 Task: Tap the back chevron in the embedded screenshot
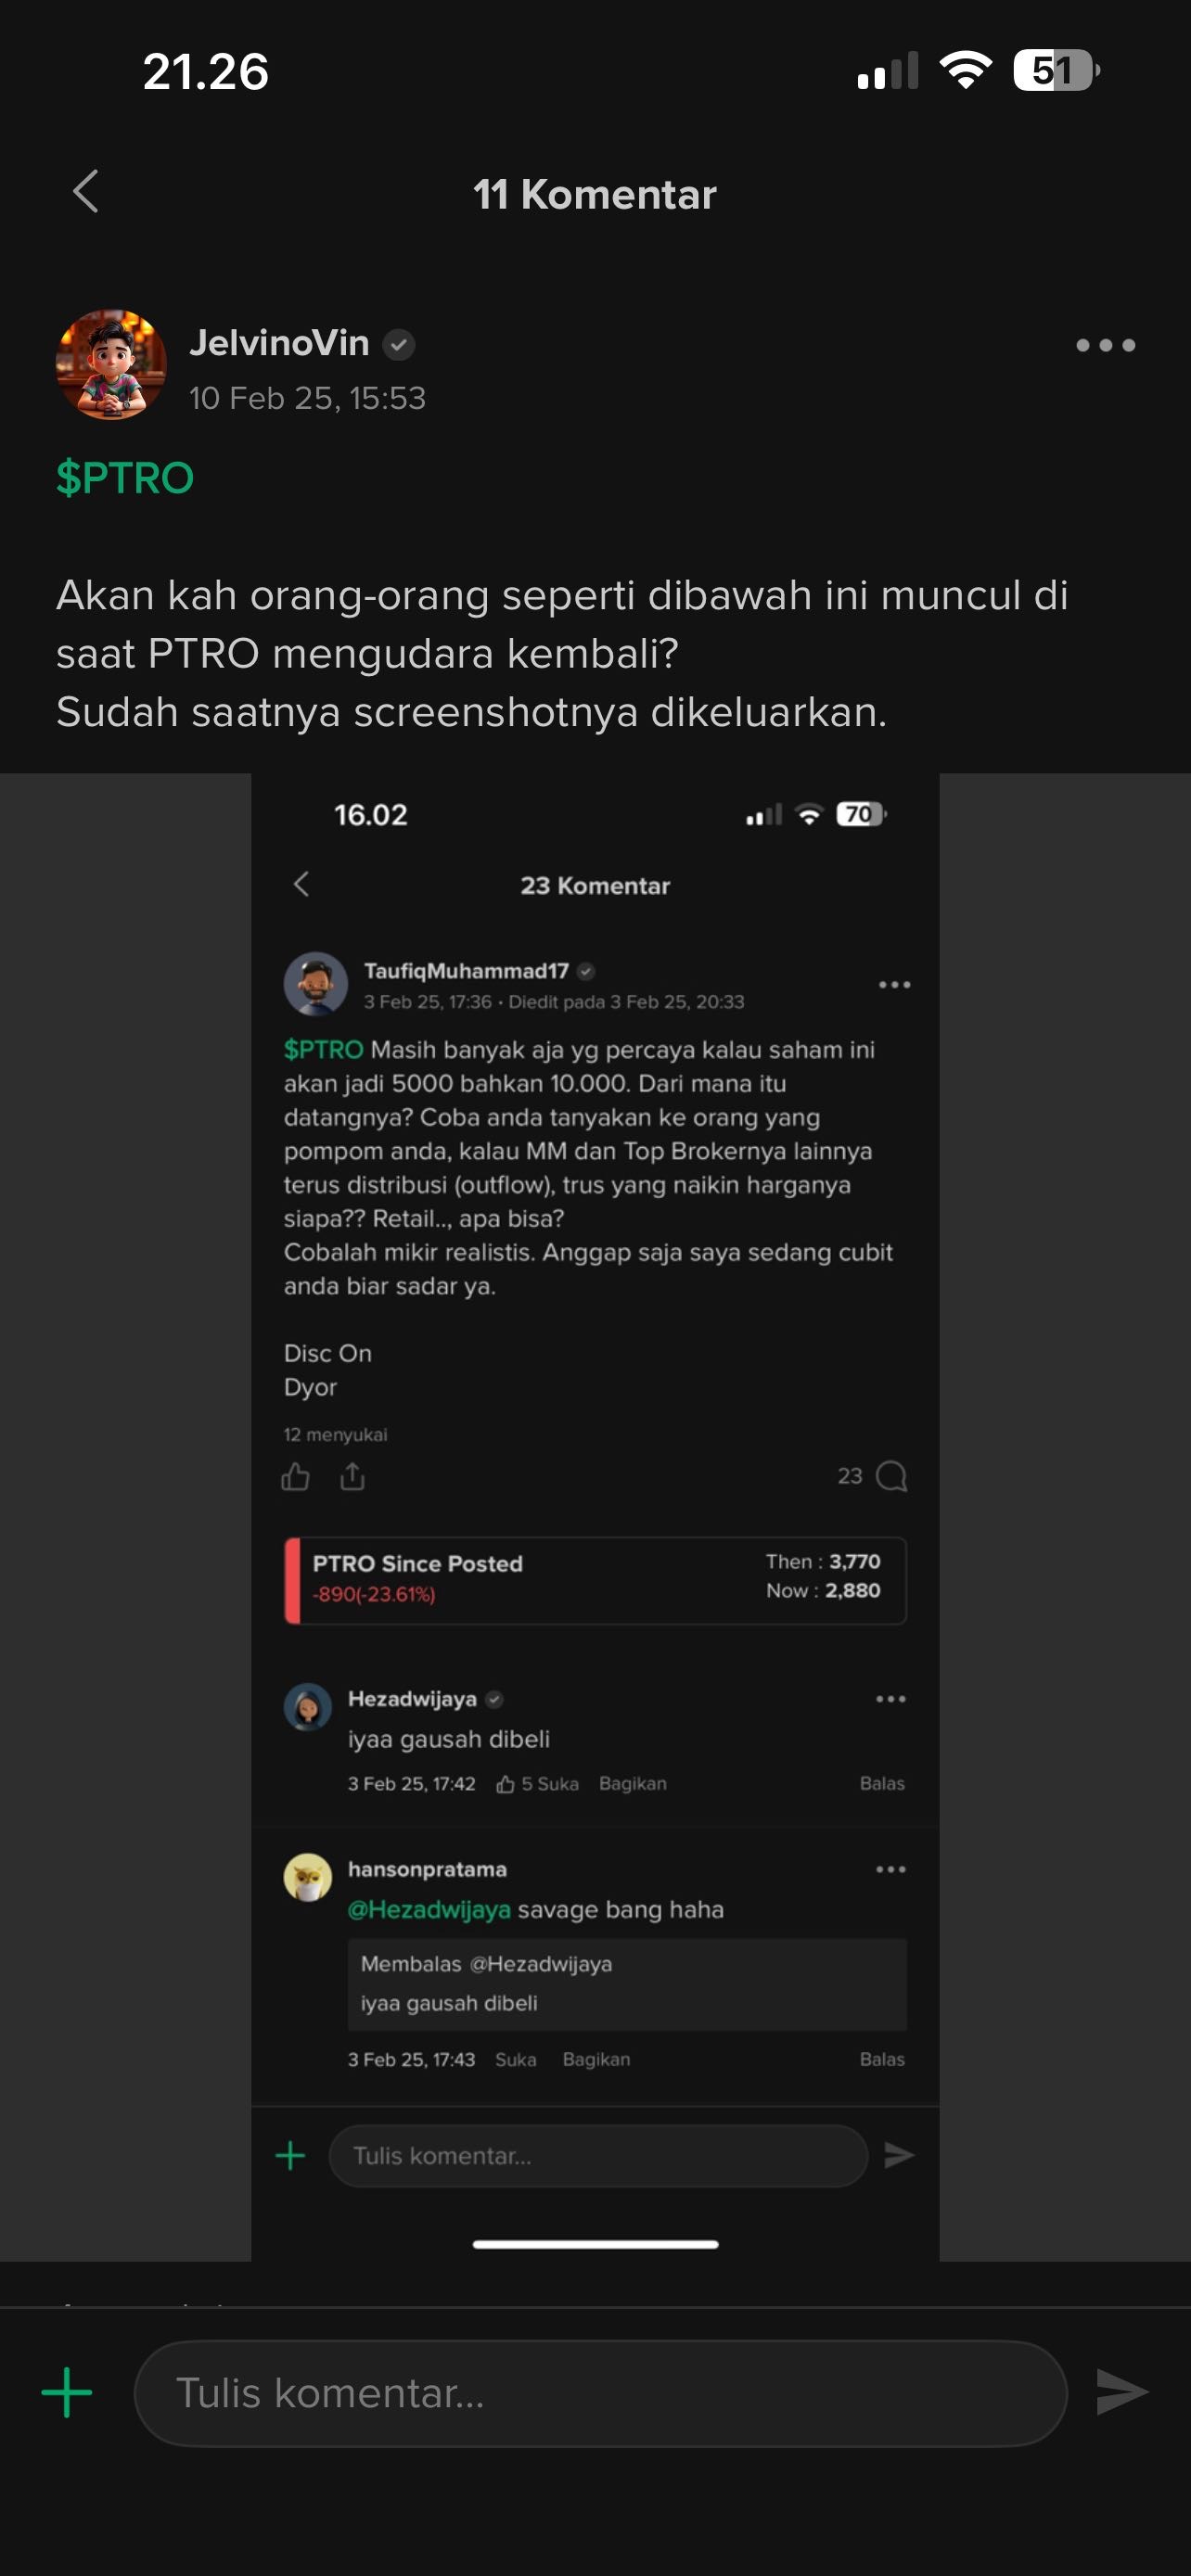(x=301, y=884)
